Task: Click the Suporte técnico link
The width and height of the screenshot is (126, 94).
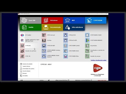Action: click(25, 66)
